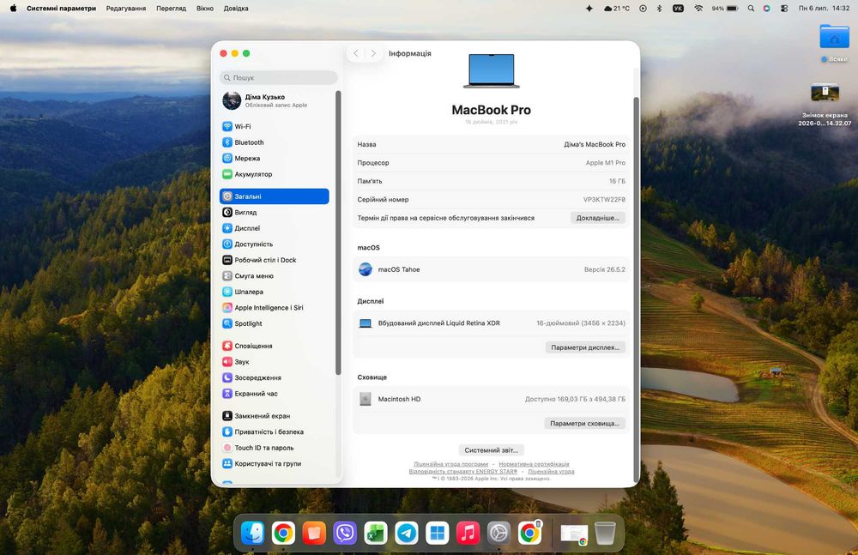Image resolution: width=858 pixels, height=555 pixels.
Task: Open Діма Кузько Apple account
Action: tap(275, 100)
